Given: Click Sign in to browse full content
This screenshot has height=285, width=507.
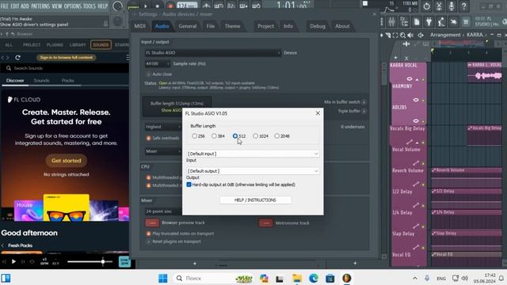Looking at the screenshot, I should point(67,58).
